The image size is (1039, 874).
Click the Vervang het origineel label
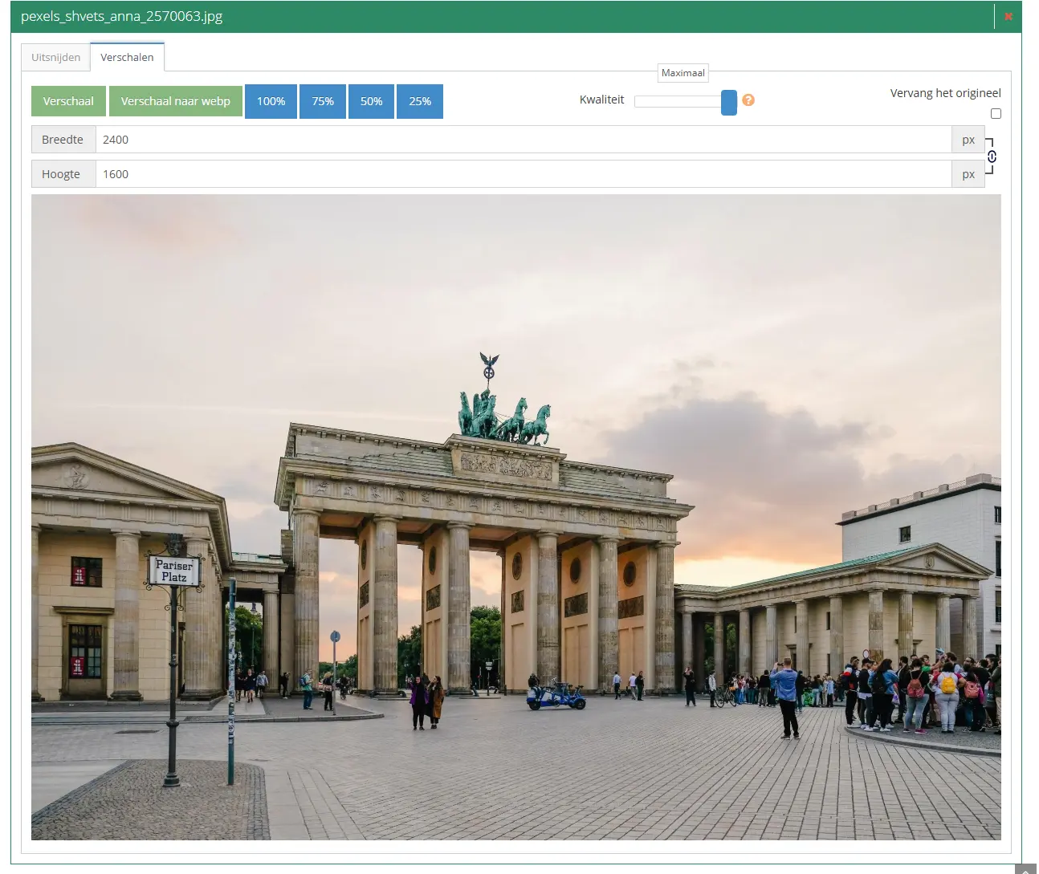point(945,93)
